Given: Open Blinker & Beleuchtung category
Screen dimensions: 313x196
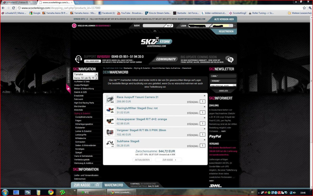Looking at the screenshot, I should (84, 89).
